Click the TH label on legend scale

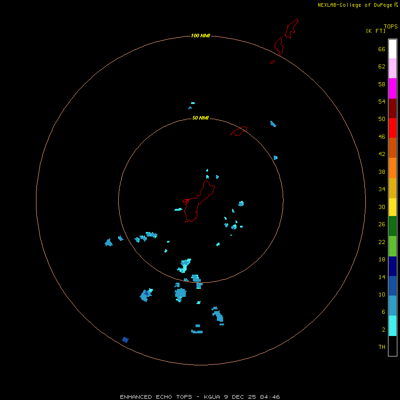382,347
